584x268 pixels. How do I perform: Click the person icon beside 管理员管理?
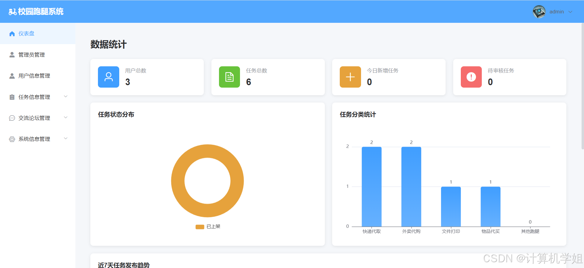(12, 55)
